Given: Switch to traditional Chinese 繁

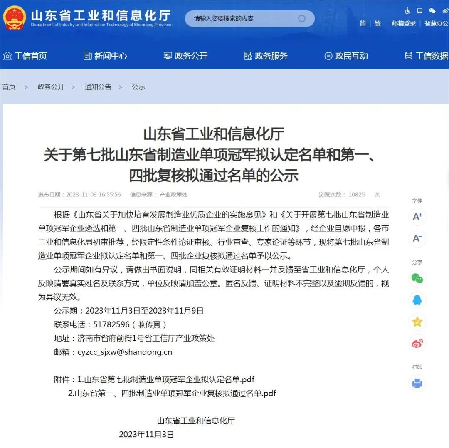Looking at the screenshot, I should [x=377, y=23].
